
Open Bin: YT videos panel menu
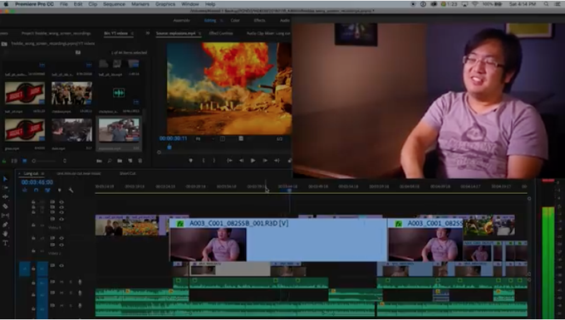(x=132, y=33)
